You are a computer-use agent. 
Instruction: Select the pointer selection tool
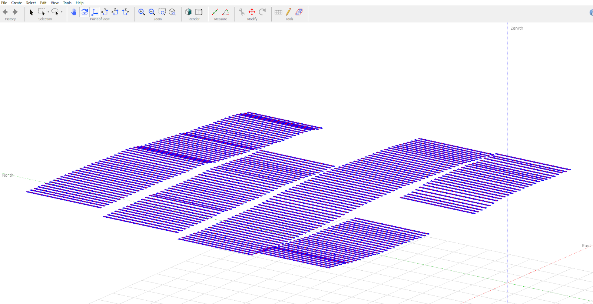click(32, 12)
